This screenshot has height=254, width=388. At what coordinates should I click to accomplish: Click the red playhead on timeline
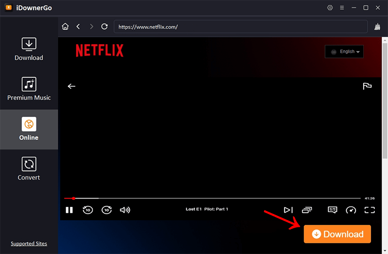coord(74,198)
